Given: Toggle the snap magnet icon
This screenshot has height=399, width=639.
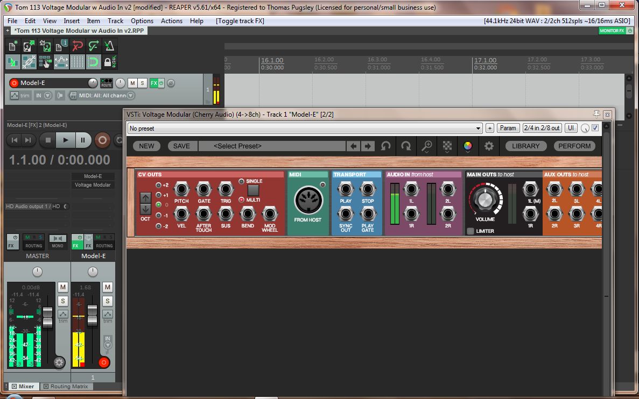Looking at the screenshot, I should click(93, 62).
